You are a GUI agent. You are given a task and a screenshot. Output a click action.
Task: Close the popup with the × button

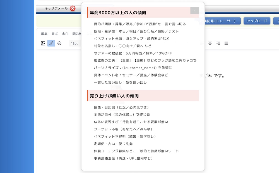click(194, 11)
